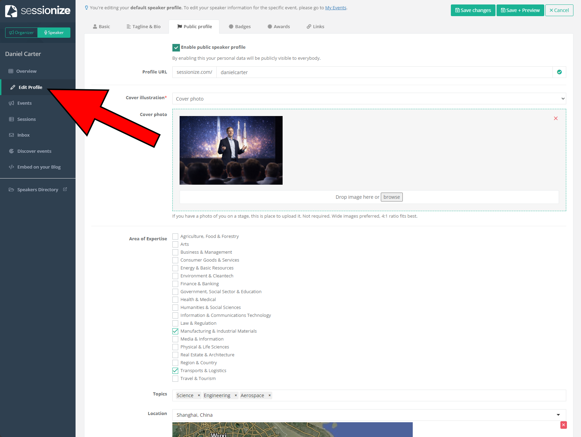Open Embed on your Blog
Image resolution: width=581 pixels, height=437 pixels.
click(x=39, y=167)
